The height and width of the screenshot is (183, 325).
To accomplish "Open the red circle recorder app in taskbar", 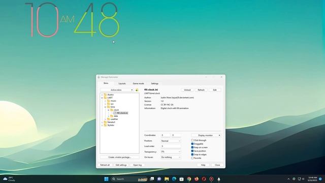I will click(x=211, y=179).
